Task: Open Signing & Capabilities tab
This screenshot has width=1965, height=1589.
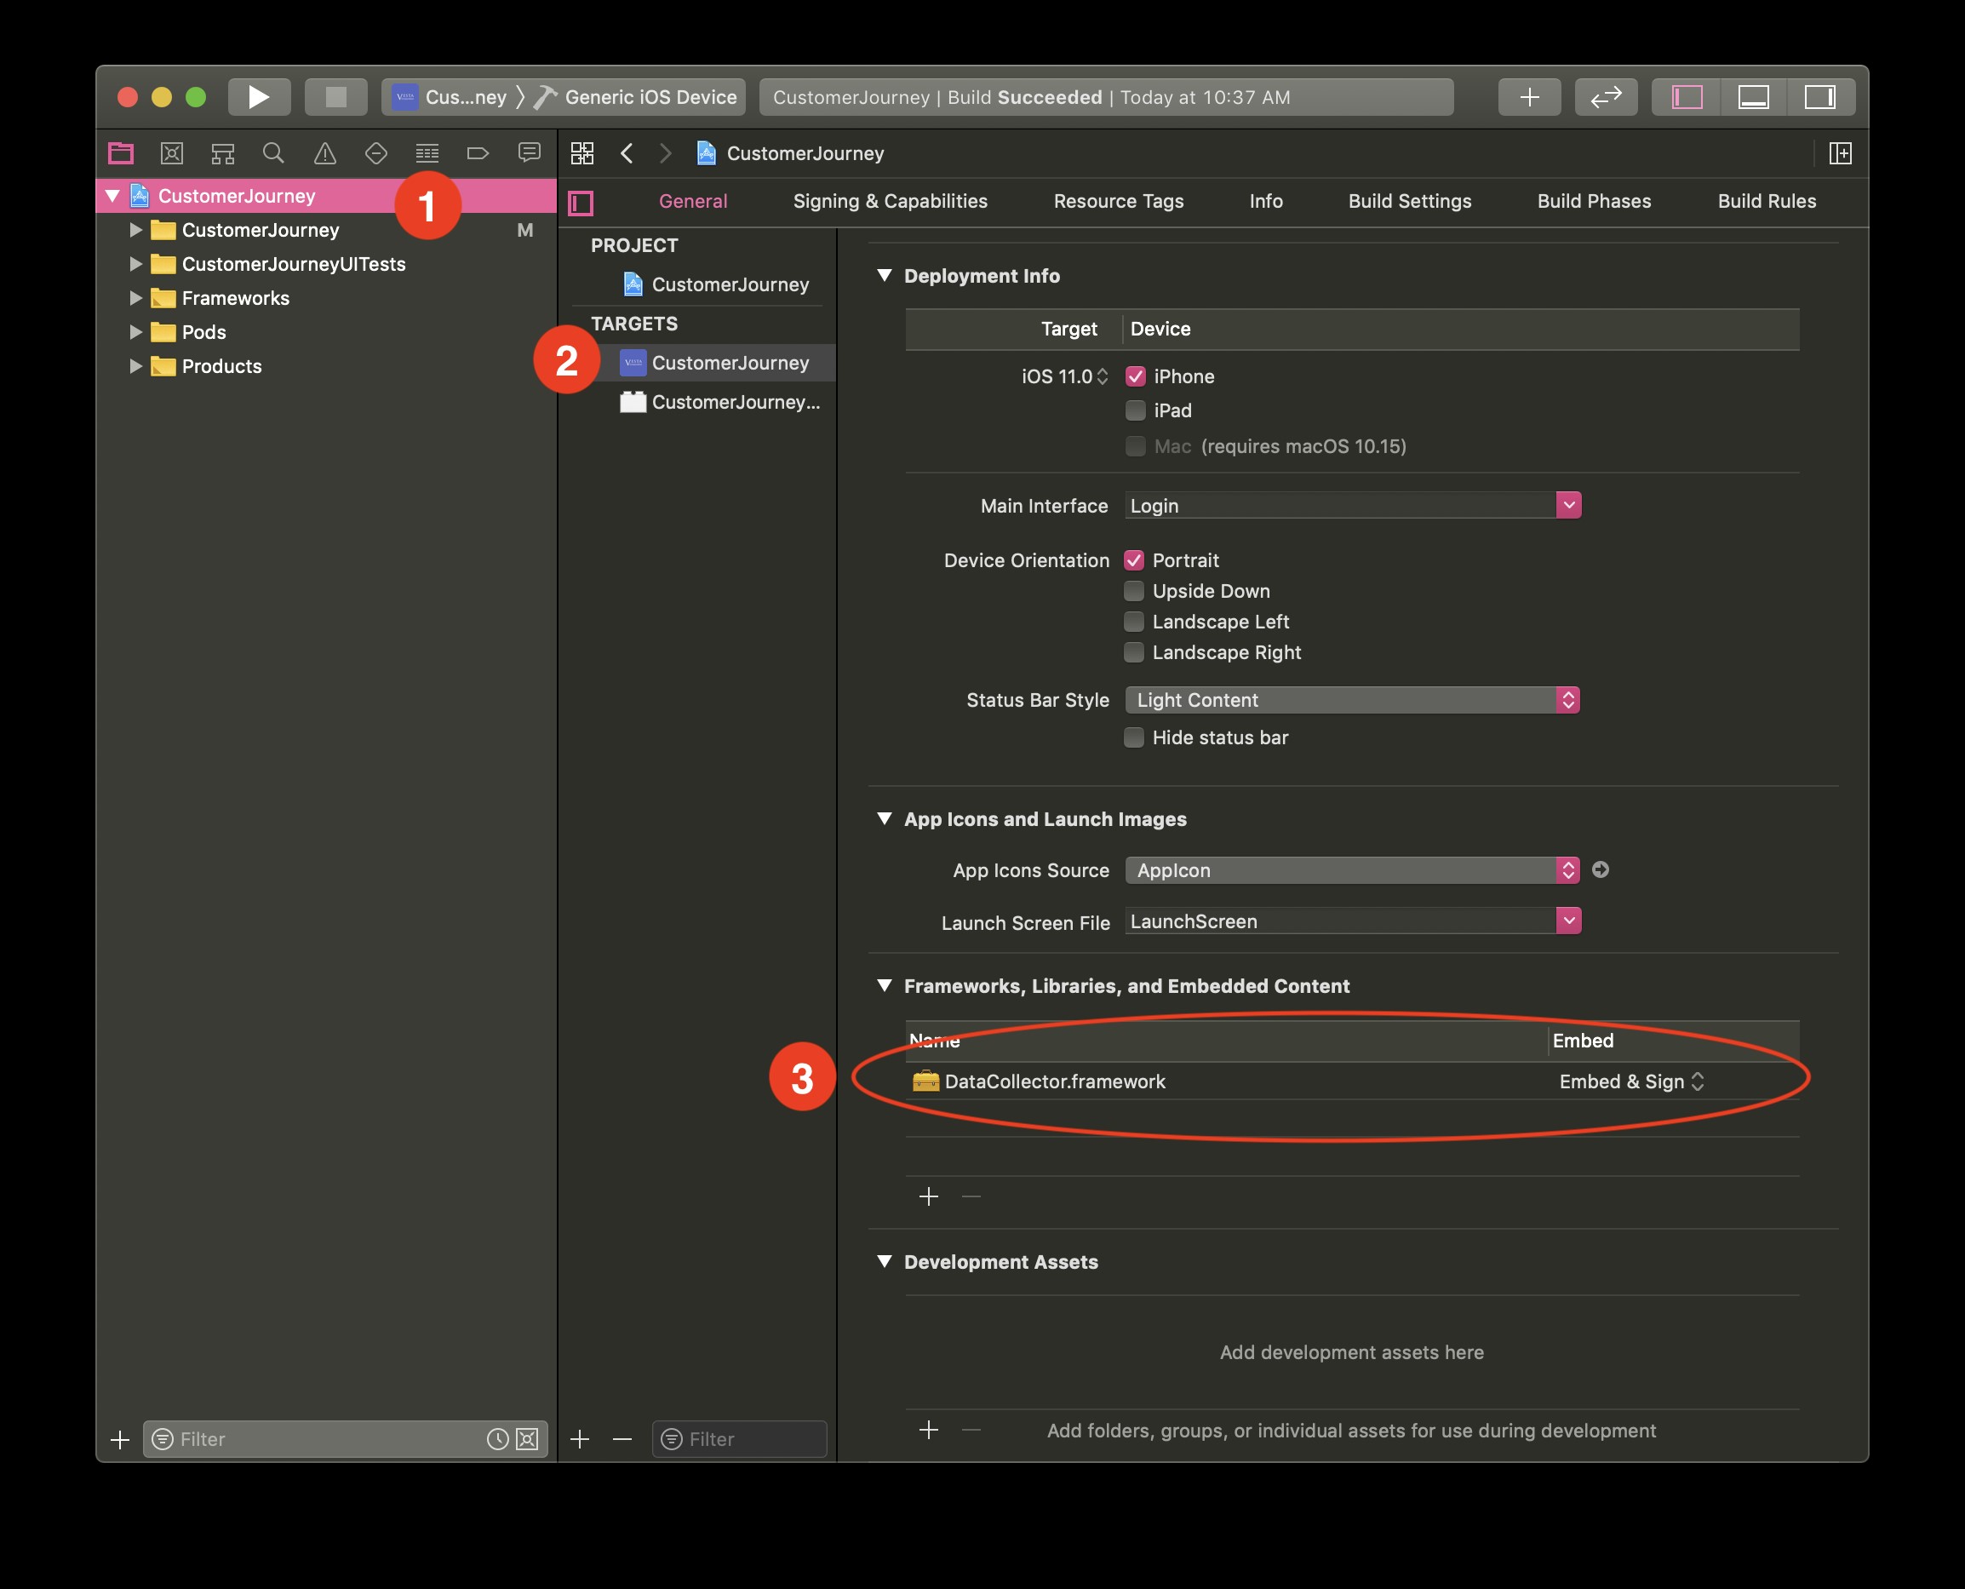Action: (x=890, y=201)
